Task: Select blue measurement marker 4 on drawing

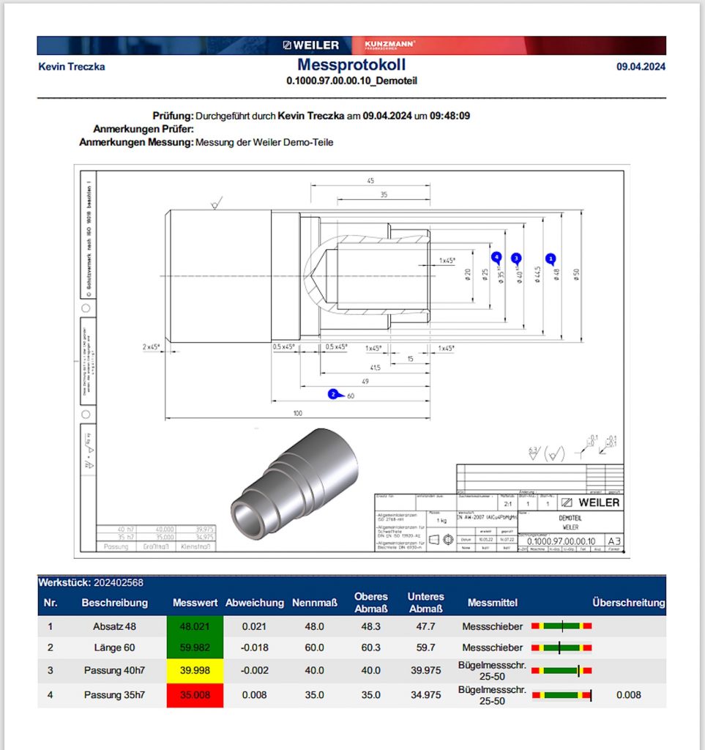Action: 496,256
